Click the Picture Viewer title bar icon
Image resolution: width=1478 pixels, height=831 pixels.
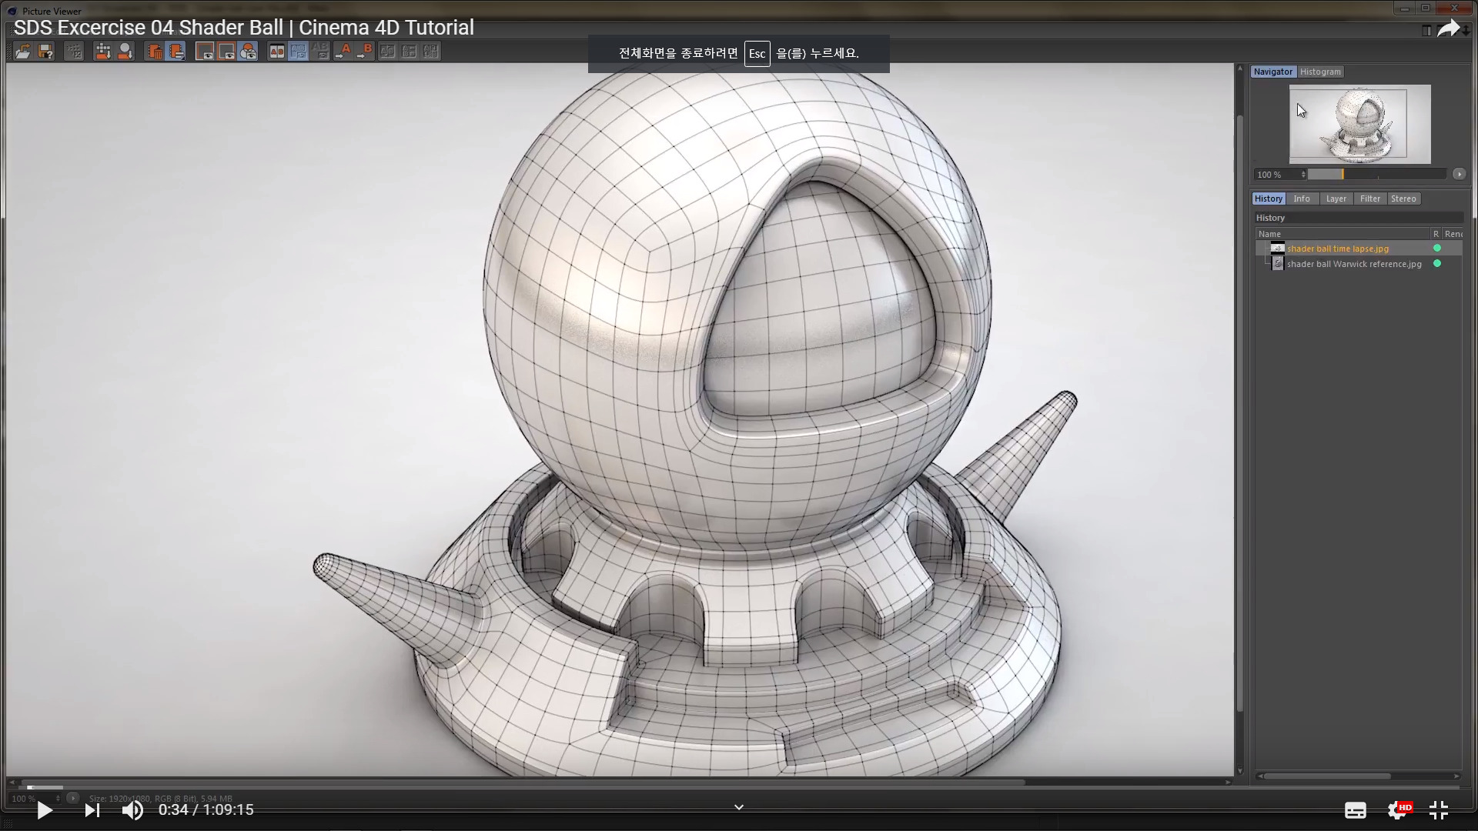point(12,11)
